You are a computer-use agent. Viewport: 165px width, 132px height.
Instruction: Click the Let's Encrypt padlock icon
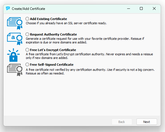(x=13, y=55)
